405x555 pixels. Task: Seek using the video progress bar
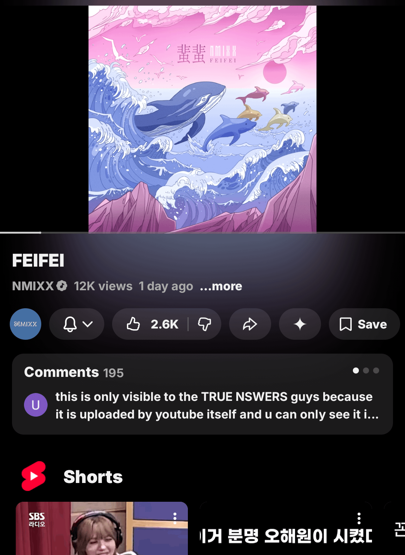[202, 233]
